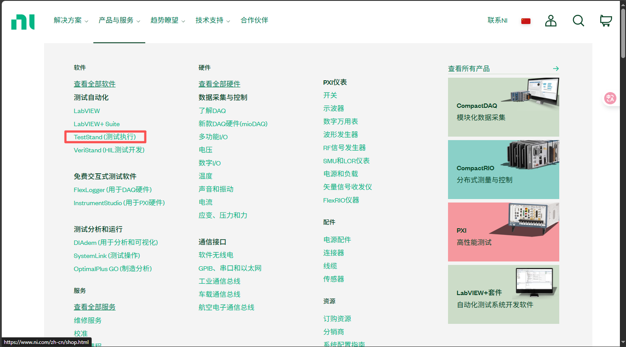Open FlexLogger (用于DAQ硬件) link
This screenshot has width=626, height=347.
[113, 190]
